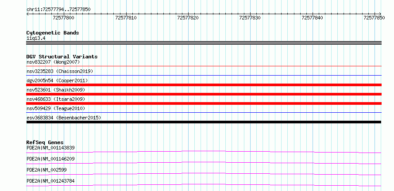Click the black esv3683834 variant bar

click(204, 122)
